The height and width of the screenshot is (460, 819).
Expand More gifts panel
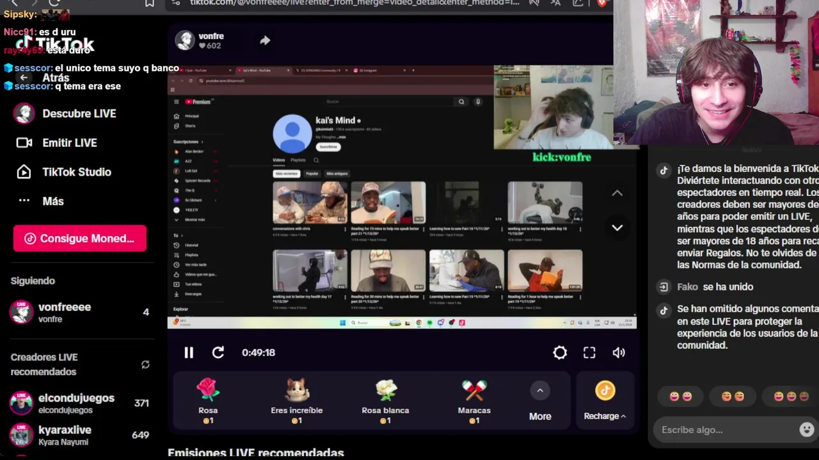click(540, 402)
